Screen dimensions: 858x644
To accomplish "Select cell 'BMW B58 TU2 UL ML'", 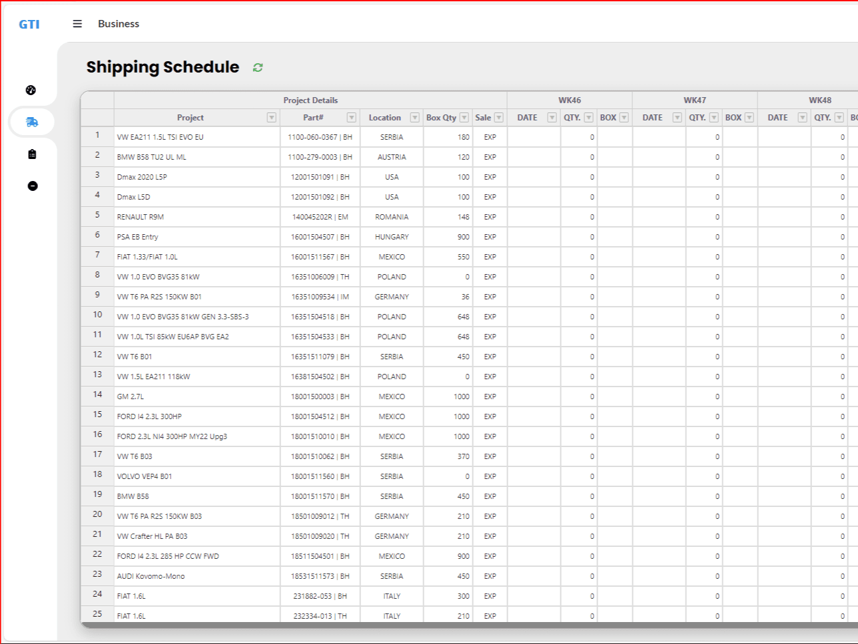I will pyautogui.click(x=197, y=157).
